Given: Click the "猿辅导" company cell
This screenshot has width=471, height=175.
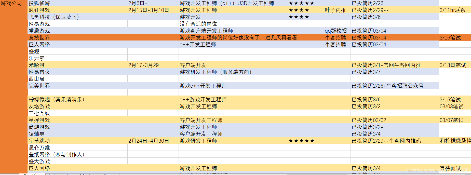Looking at the screenshot, I should 78,134.
